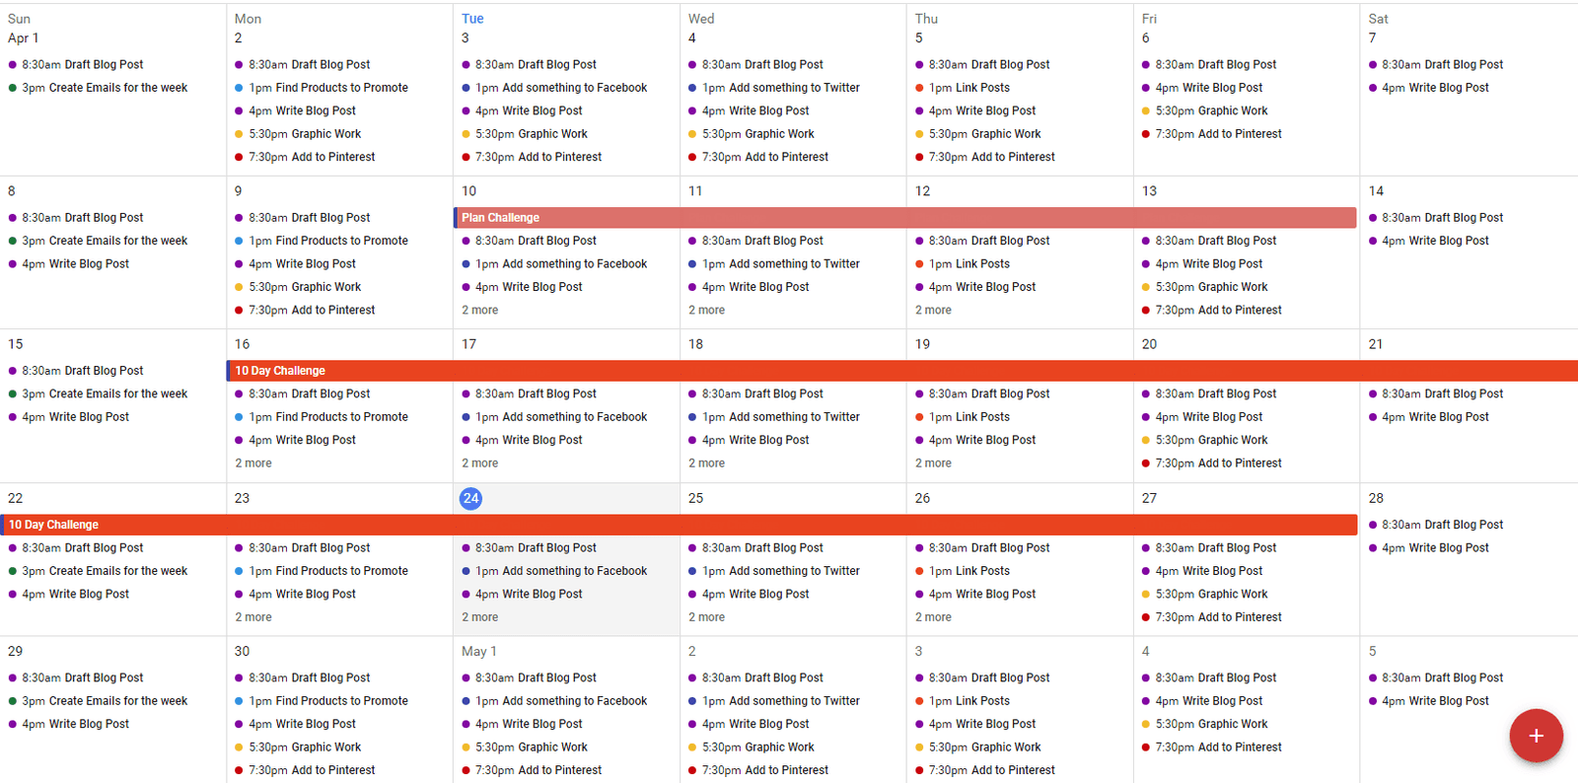Expand '2 more' events on April 11
The image size is (1578, 783).
pos(707,310)
